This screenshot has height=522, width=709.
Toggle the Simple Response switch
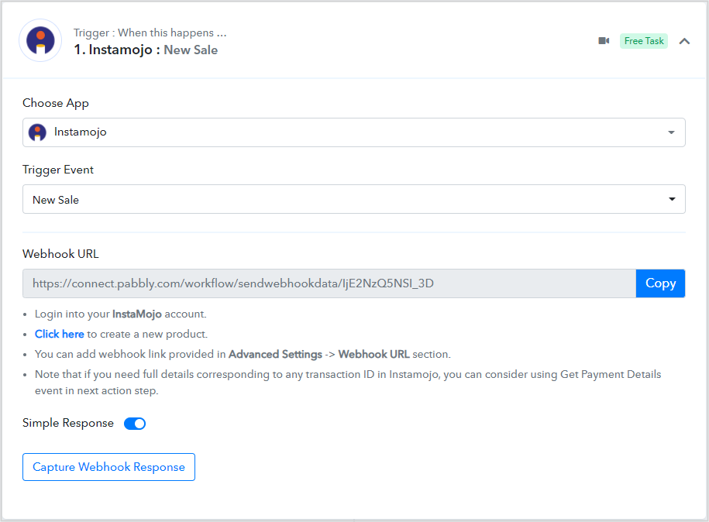[x=135, y=424]
